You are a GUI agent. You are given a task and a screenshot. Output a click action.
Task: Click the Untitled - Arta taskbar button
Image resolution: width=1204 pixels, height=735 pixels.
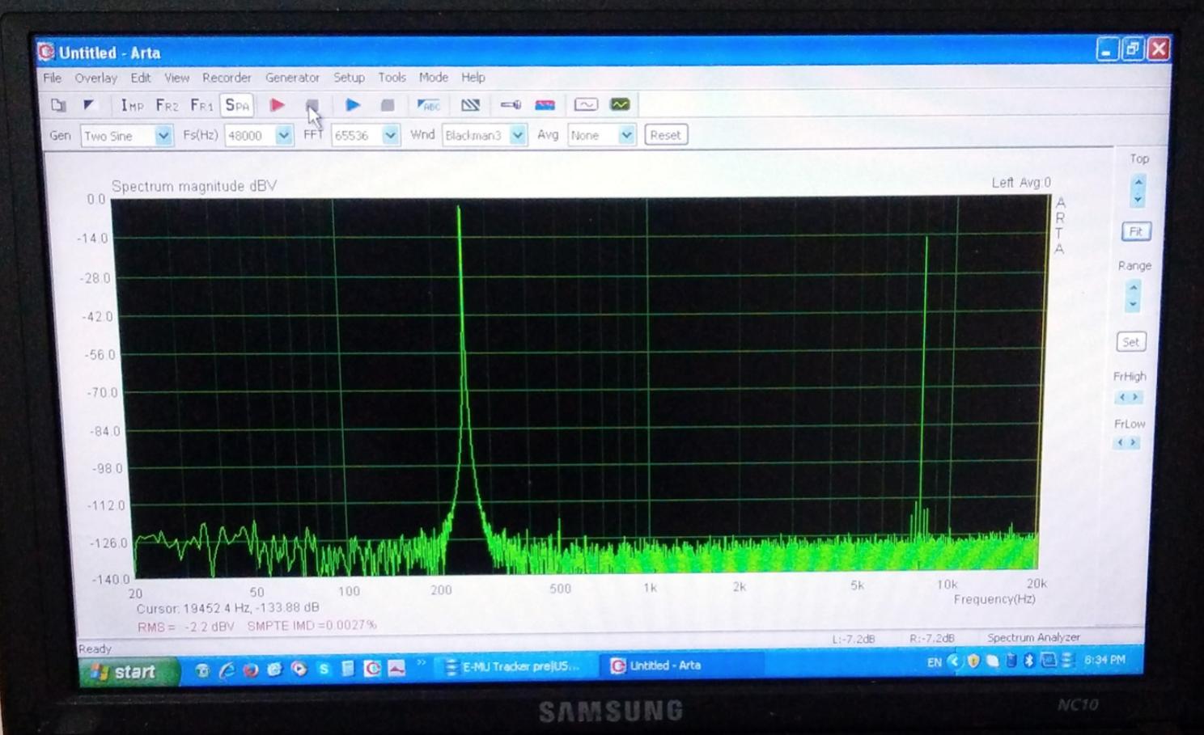click(684, 665)
